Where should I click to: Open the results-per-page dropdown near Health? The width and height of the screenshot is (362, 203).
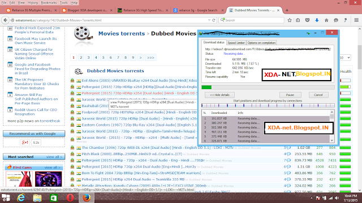[345, 58]
